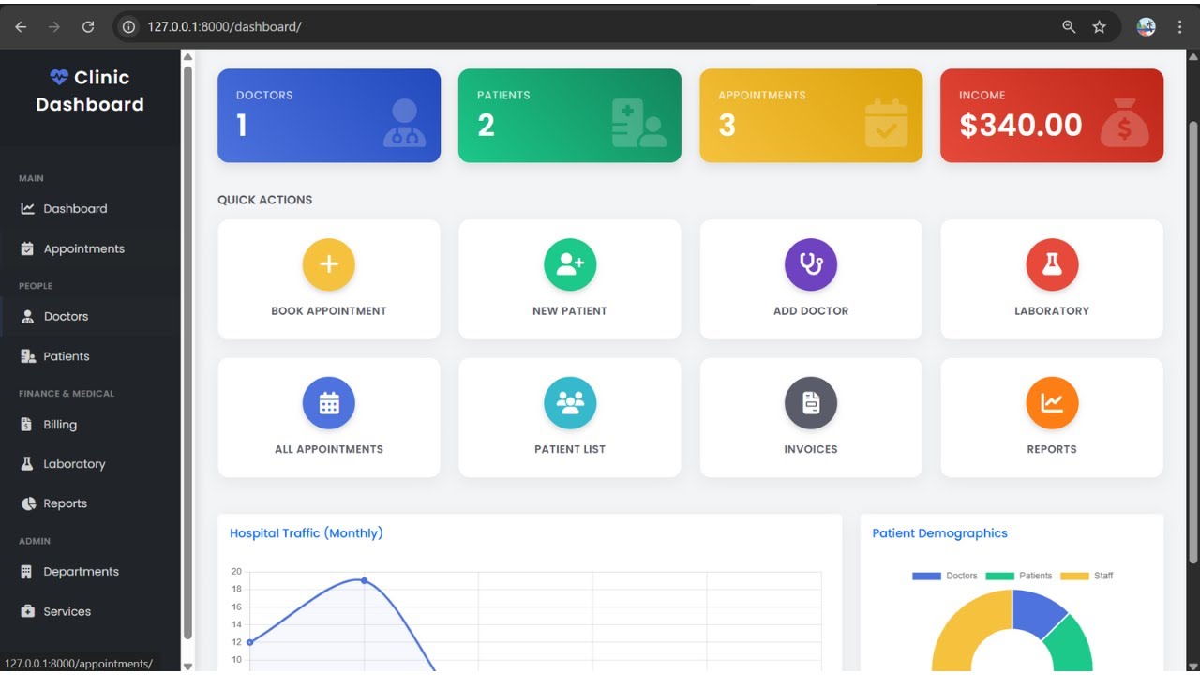The height and width of the screenshot is (675, 1200).
Task: Click the sidebar scroll down arrow
Action: pos(187,667)
